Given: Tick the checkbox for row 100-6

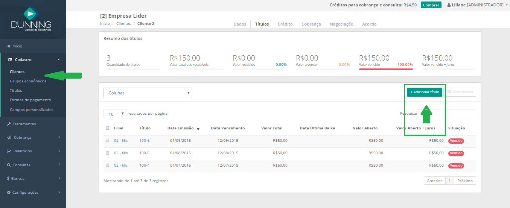Looking at the screenshot, I should 107,141.
